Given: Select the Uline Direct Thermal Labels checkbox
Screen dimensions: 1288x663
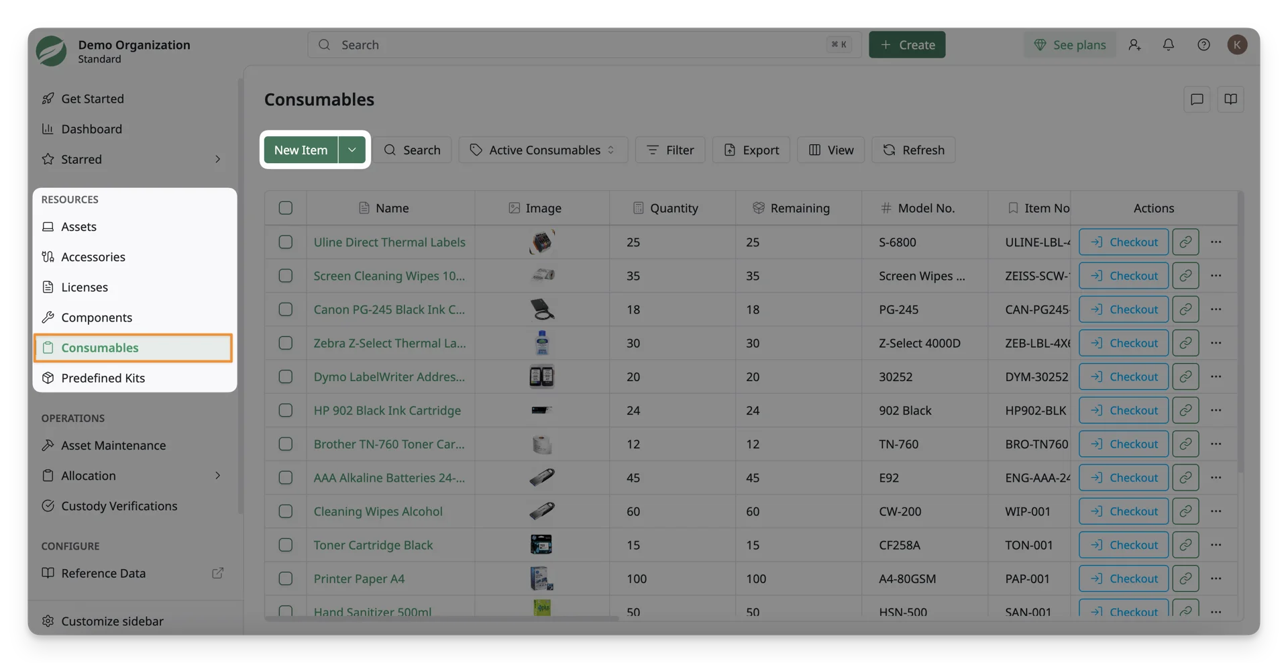Looking at the screenshot, I should (286, 242).
